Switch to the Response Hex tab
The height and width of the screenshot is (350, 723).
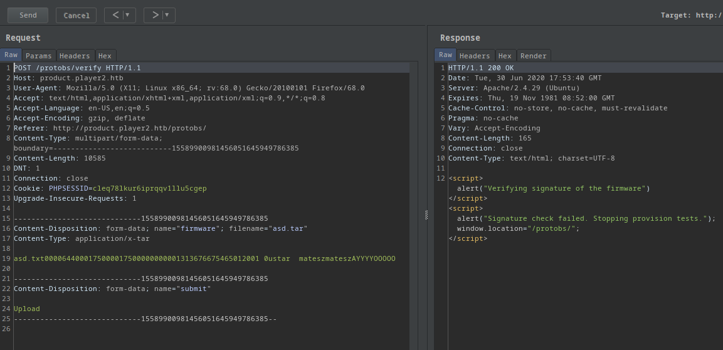click(x=505, y=56)
